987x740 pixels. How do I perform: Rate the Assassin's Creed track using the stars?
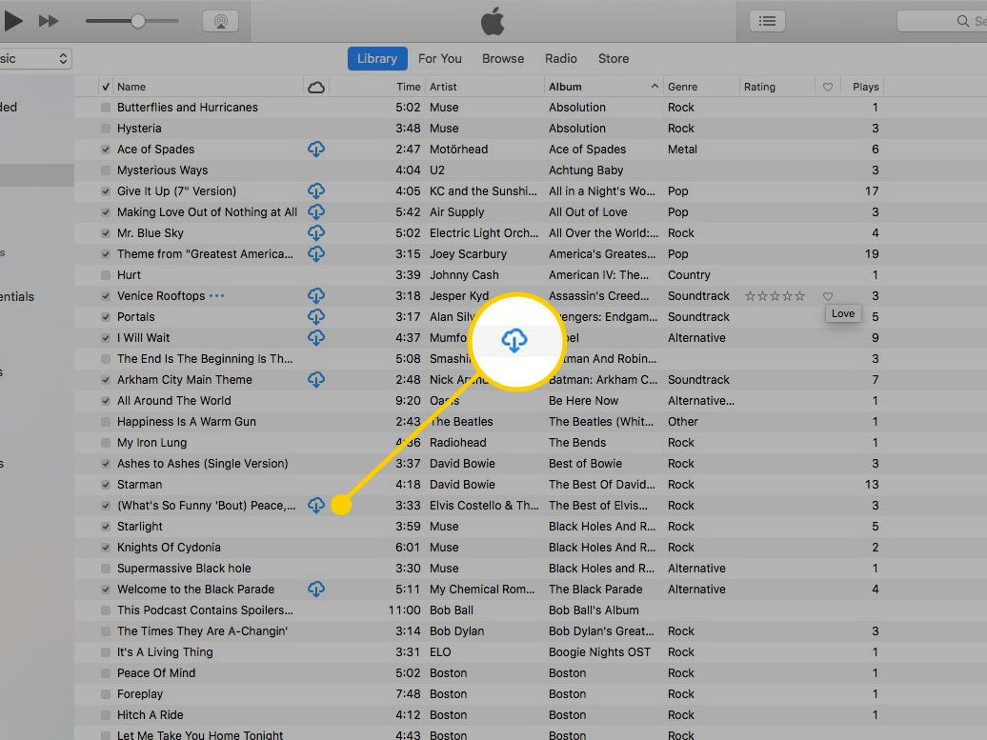coord(774,295)
